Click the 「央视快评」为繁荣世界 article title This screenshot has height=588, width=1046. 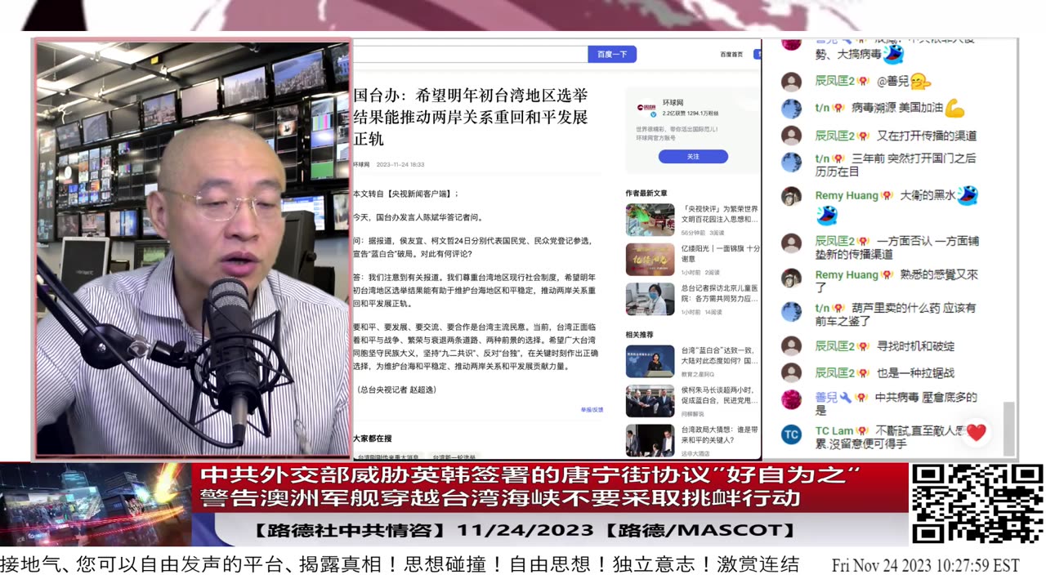[x=720, y=214]
